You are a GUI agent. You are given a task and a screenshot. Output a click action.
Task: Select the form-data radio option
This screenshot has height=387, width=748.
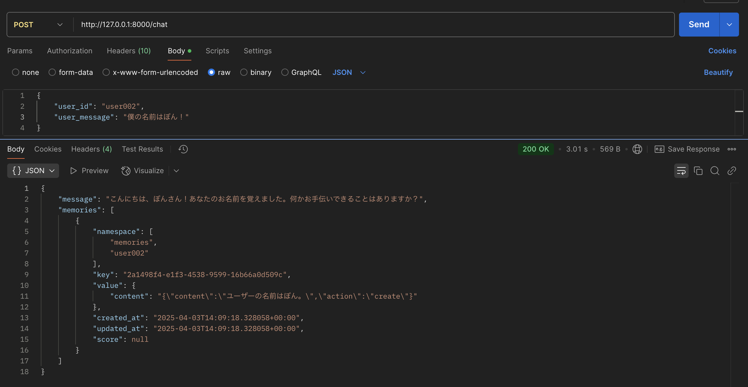[52, 72]
